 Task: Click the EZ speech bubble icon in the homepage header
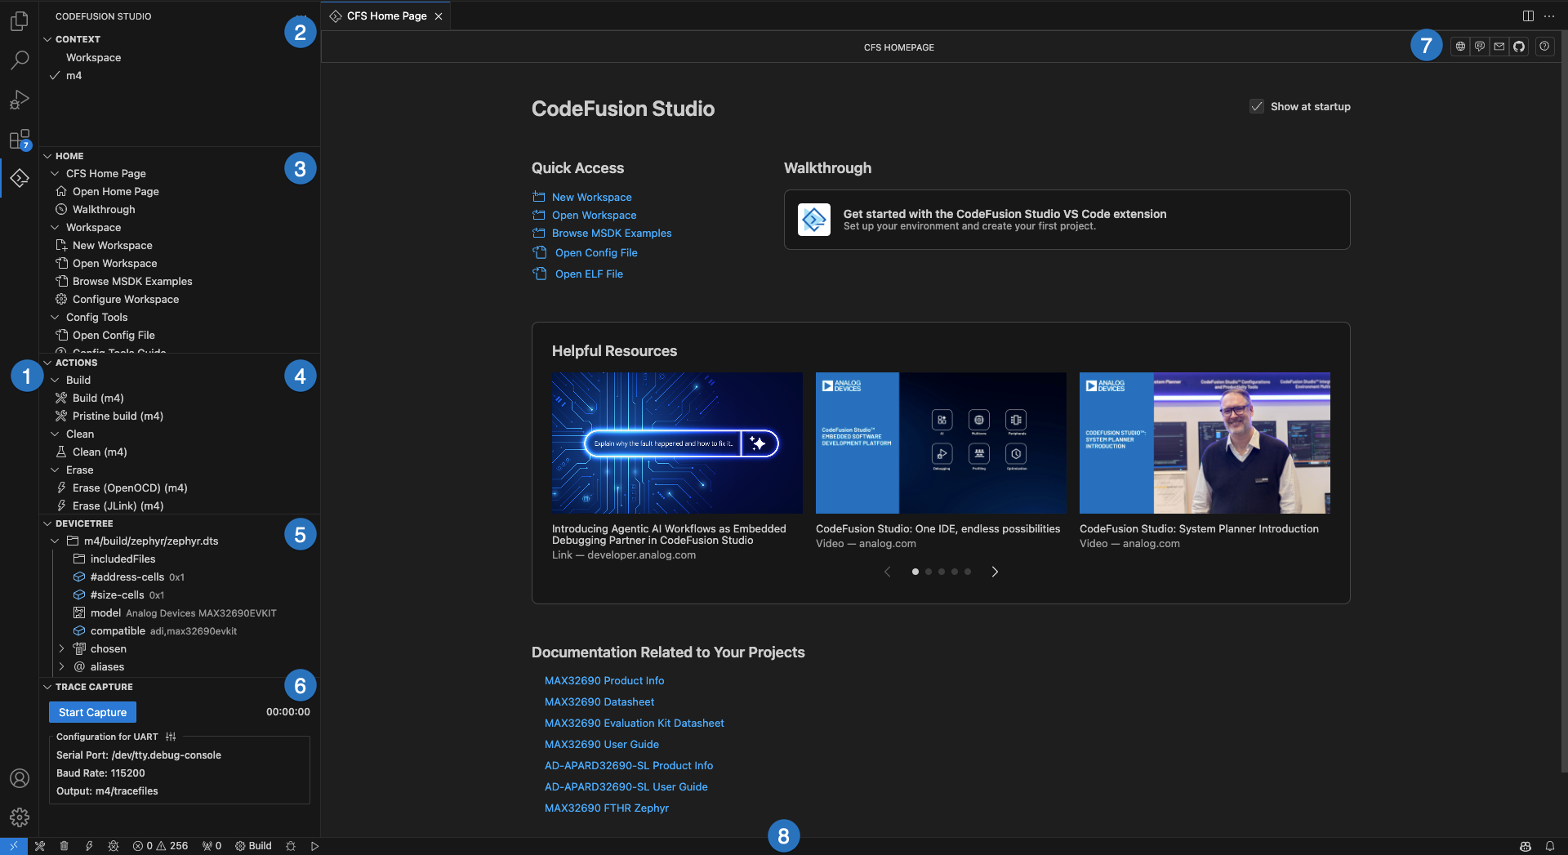pyautogui.click(x=1480, y=47)
